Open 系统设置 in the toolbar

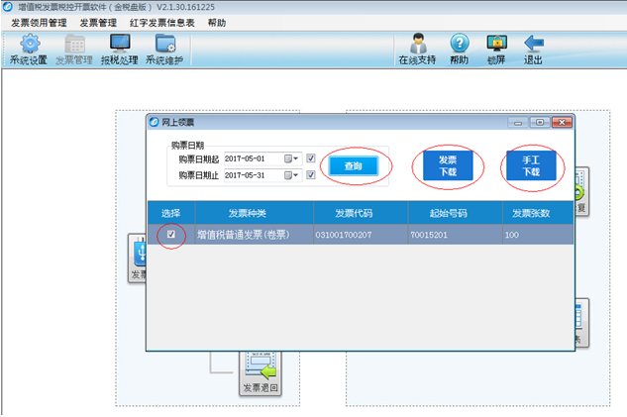pyautogui.click(x=29, y=49)
